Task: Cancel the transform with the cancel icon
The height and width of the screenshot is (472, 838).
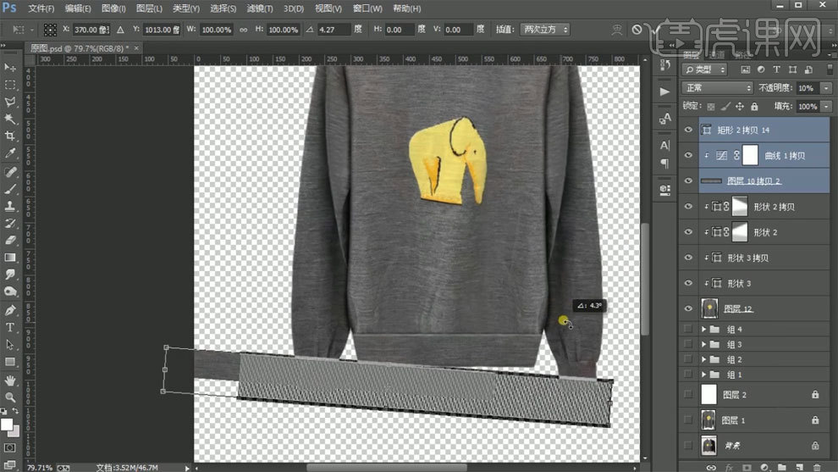Action: (637, 30)
